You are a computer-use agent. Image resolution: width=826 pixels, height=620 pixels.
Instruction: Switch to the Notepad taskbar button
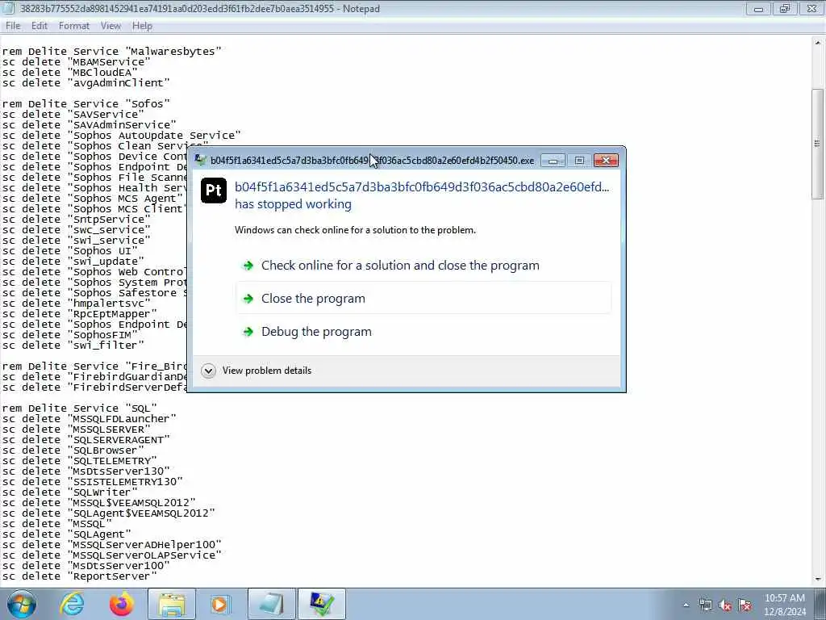[271, 604]
